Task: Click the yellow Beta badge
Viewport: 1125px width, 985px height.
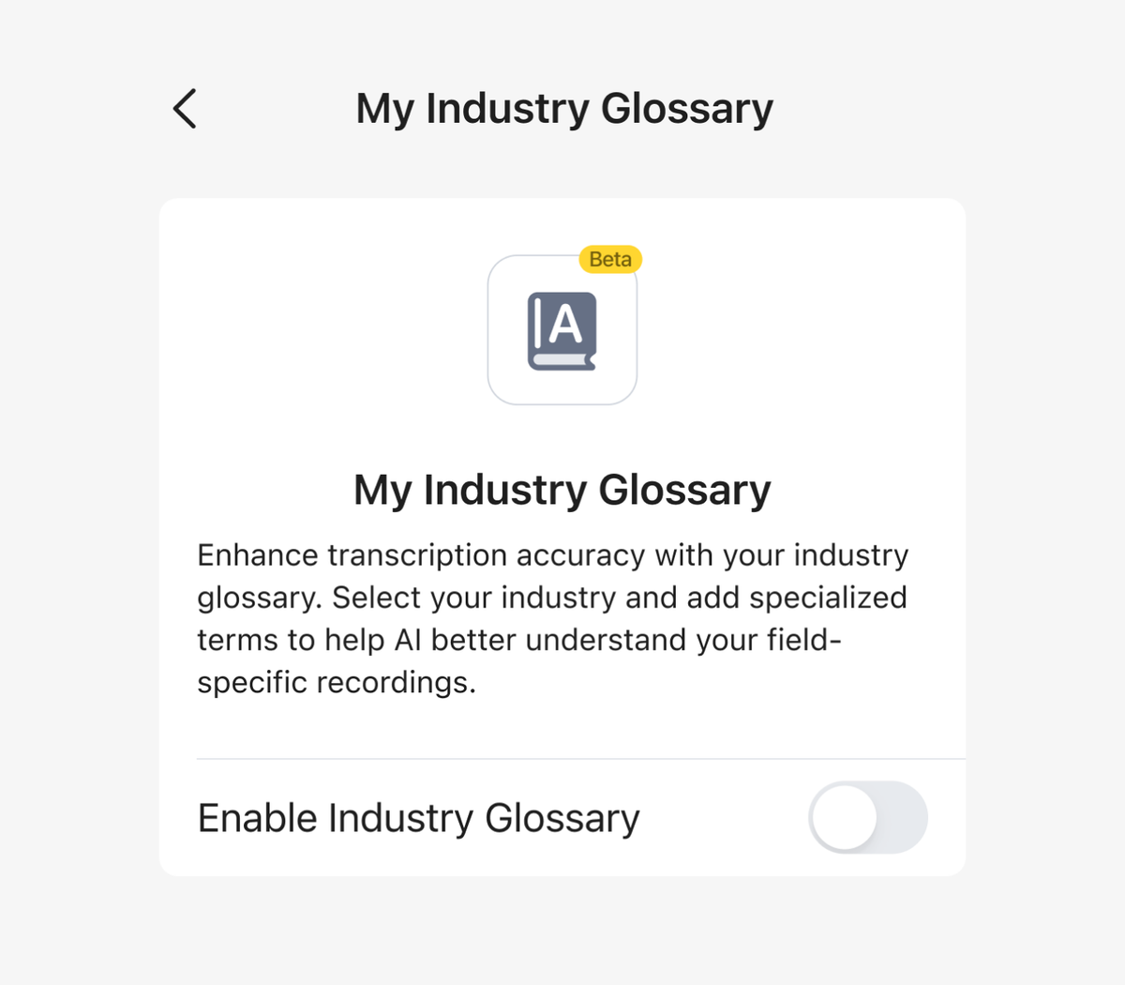Action: click(x=610, y=259)
